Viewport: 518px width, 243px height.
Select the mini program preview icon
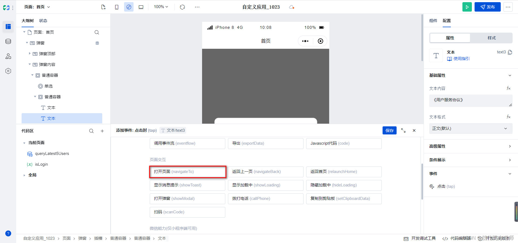pyautogui.click(x=129, y=7)
